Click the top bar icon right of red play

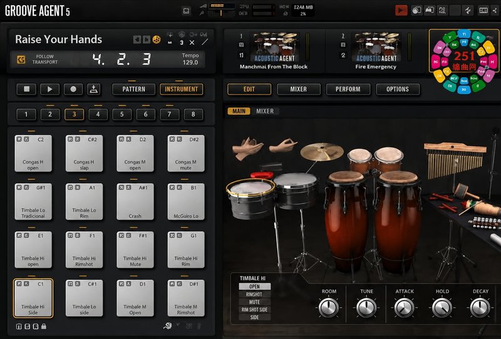click(x=416, y=11)
